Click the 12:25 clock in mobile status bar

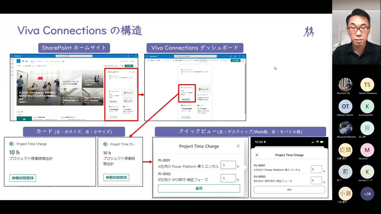[x=259, y=142]
